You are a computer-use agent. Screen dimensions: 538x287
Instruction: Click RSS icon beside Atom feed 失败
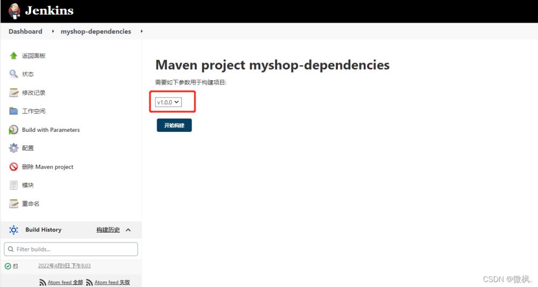(89, 283)
